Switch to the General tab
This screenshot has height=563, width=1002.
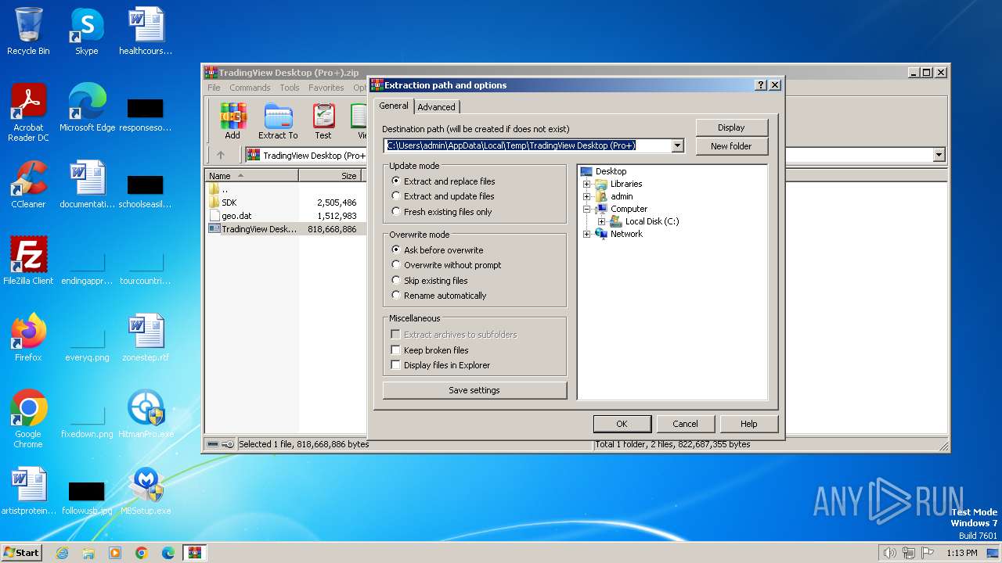(x=394, y=106)
